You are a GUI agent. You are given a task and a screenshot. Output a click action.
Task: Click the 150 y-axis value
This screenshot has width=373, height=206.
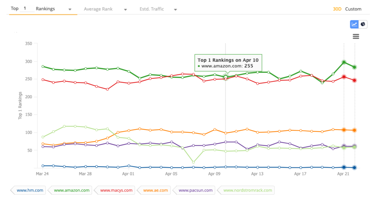29,115
